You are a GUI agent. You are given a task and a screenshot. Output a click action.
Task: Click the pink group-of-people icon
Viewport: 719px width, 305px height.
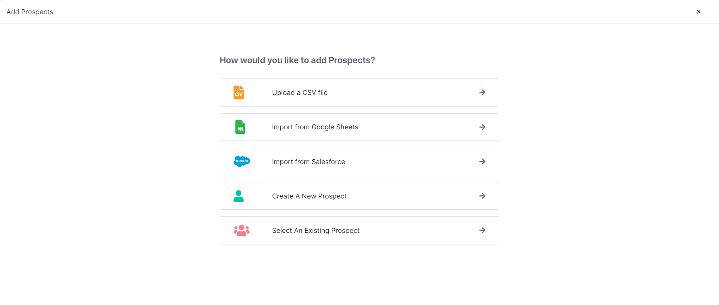point(241,230)
